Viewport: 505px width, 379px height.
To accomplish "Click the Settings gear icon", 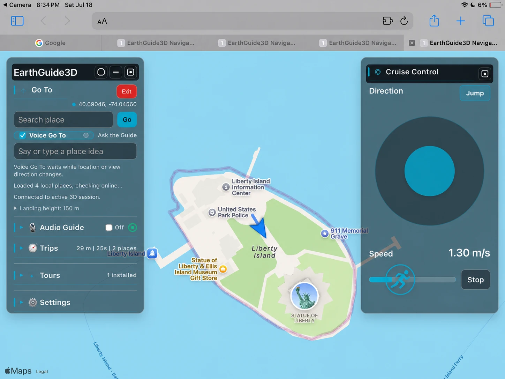I will coord(32,303).
